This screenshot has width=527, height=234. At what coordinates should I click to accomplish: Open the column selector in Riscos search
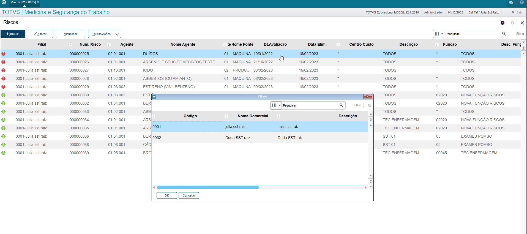[x=439, y=34]
